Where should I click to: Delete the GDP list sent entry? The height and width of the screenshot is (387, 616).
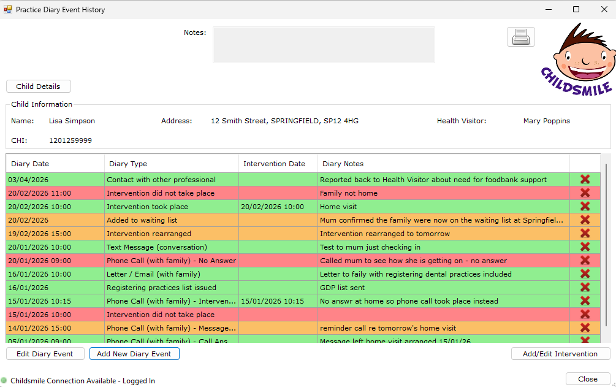tap(585, 288)
